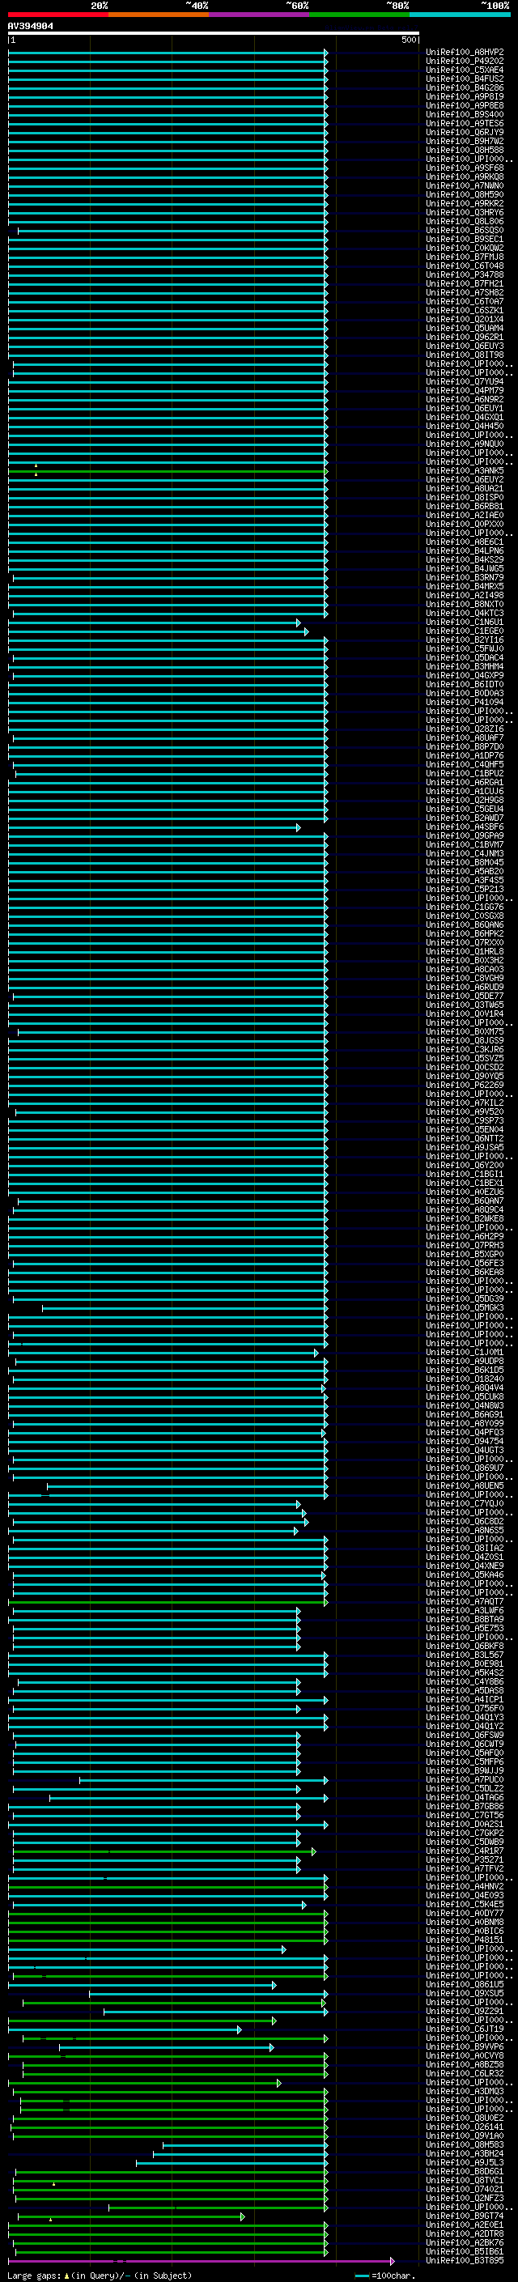Select label UniRef100_C6T048
The width and height of the screenshot is (518, 2282).
click(x=465, y=266)
